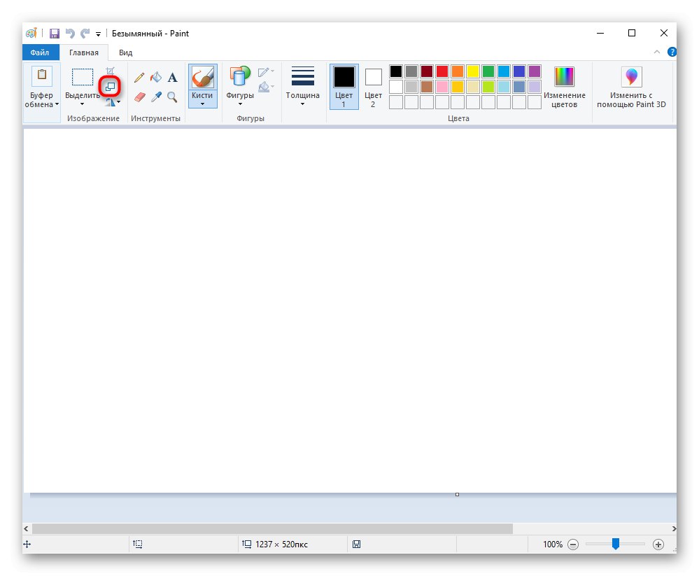Open the shape Outline dropdown

[266, 72]
